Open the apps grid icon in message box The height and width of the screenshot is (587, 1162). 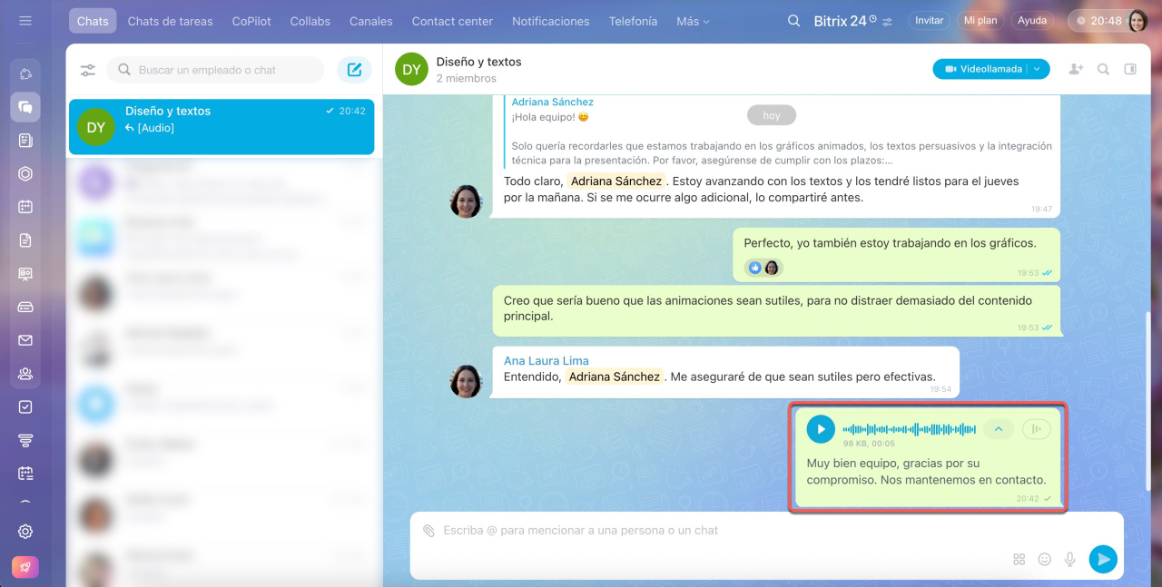pos(1019,560)
